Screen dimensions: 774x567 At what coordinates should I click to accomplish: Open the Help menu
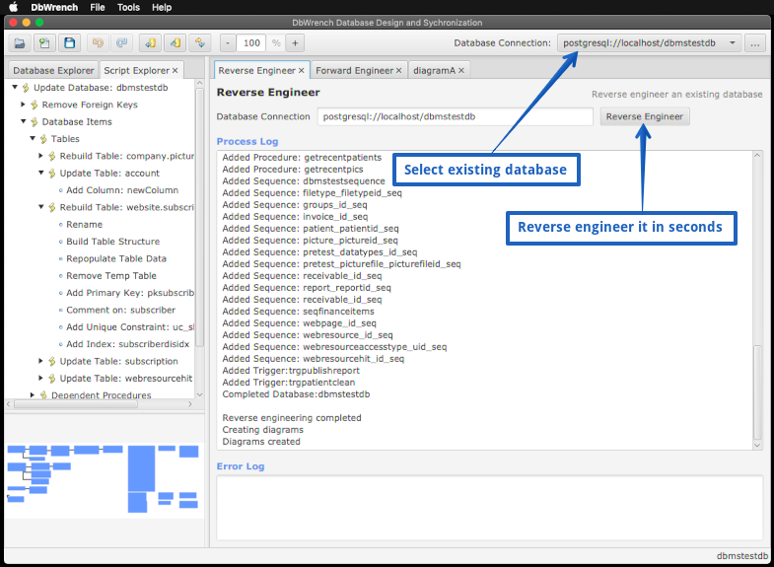162,8
